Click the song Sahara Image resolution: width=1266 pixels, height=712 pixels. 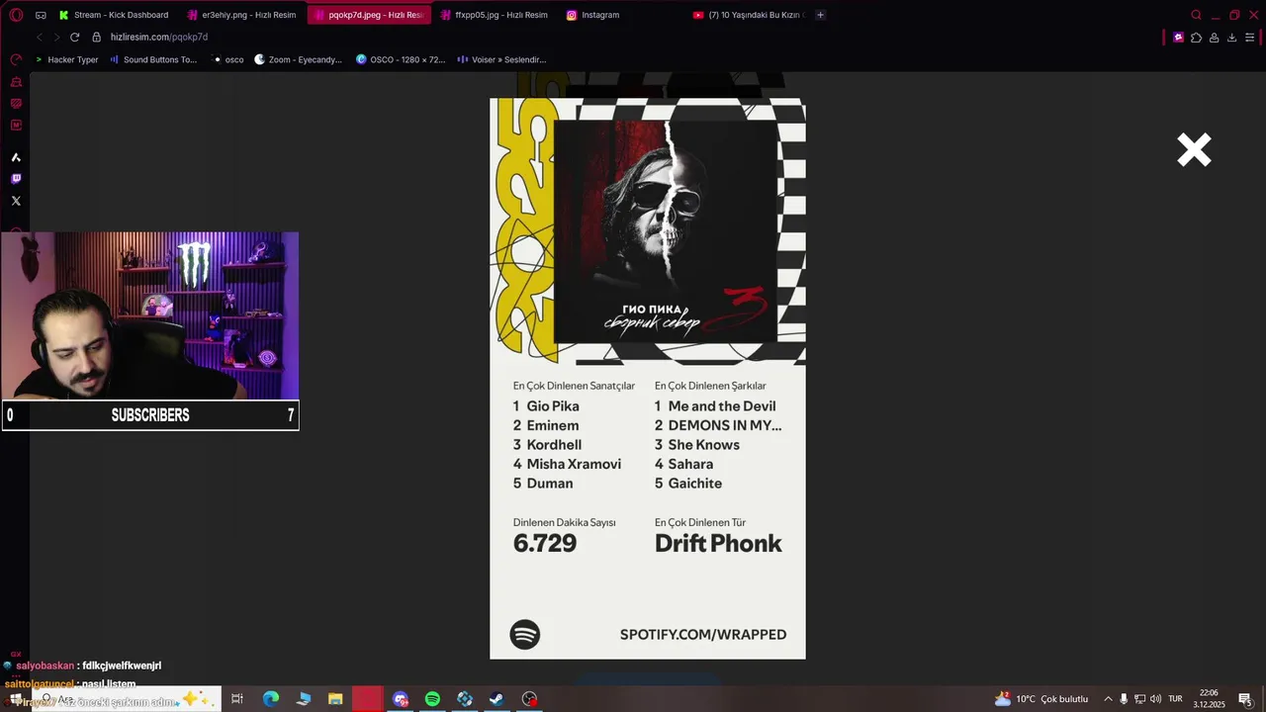point(690,464)
